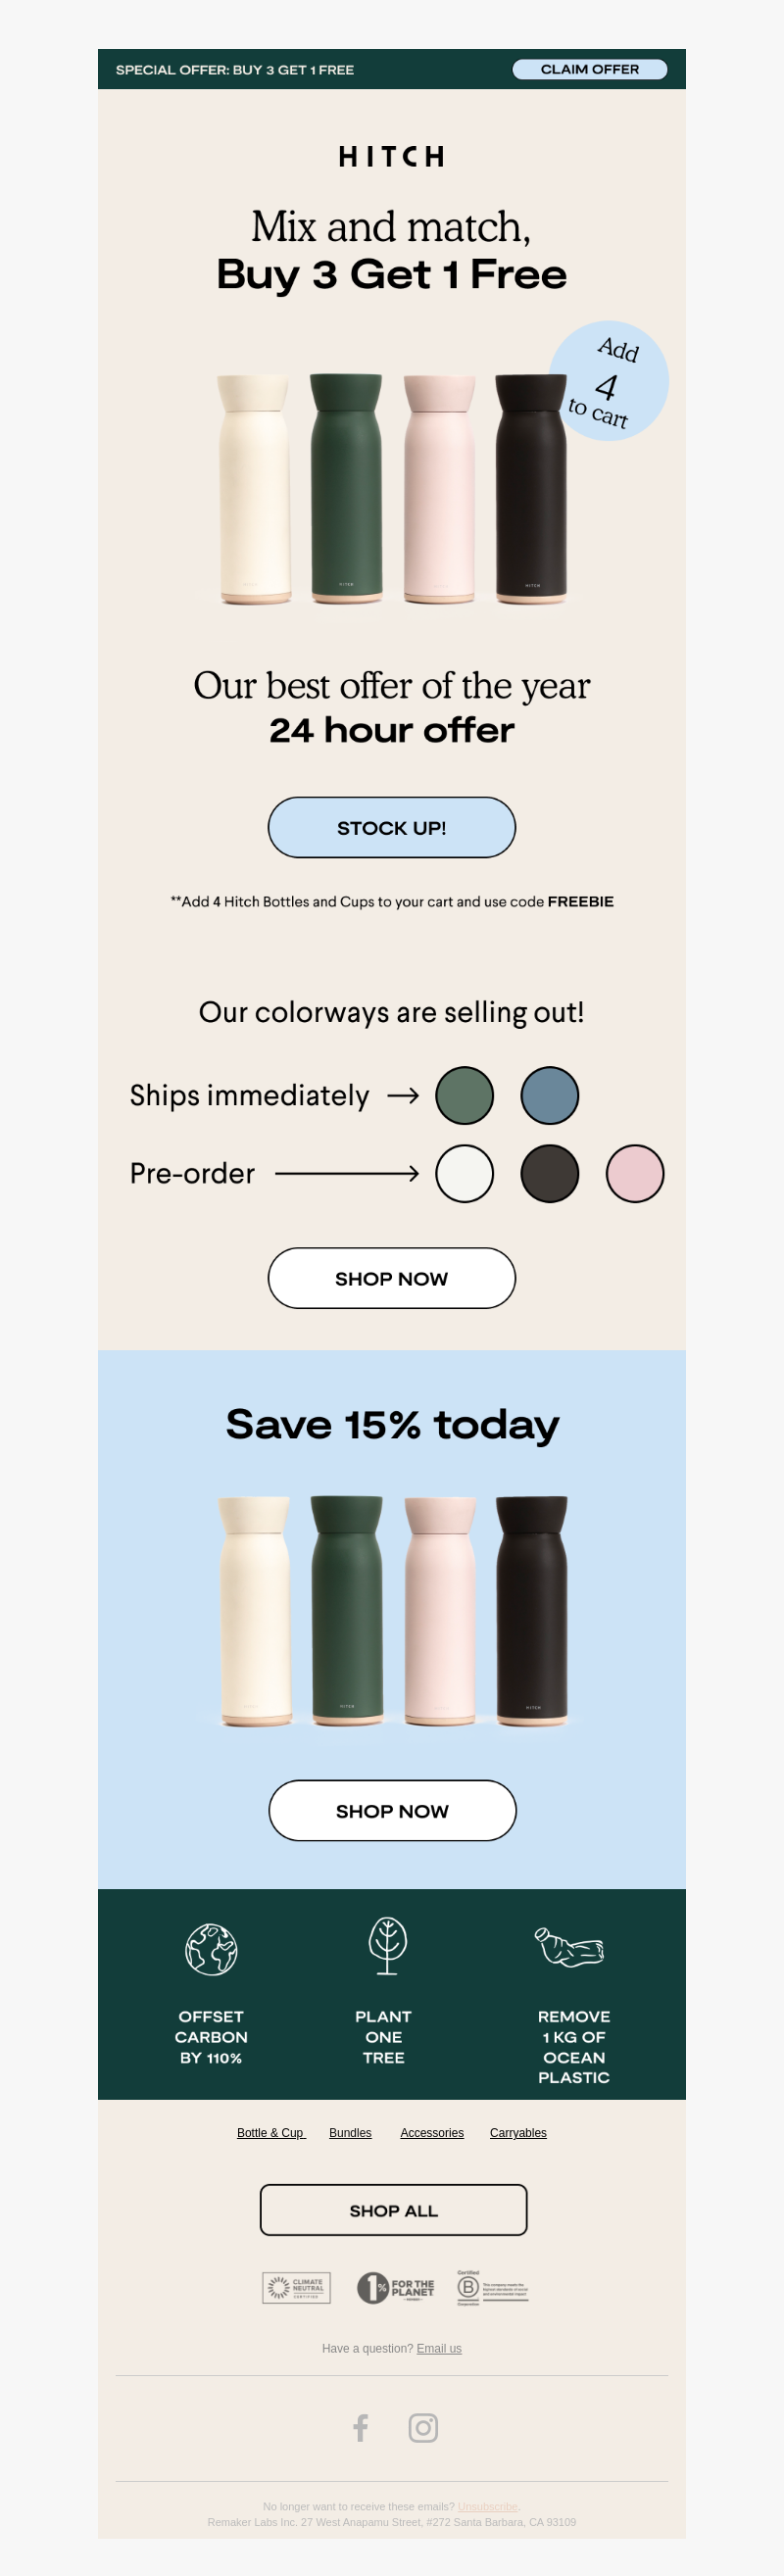Select the green ships-immediately color swatch
Image resolution: width=784 pixels, height=2576 pixels.
pyautogui.click(x=465, y=1095)
